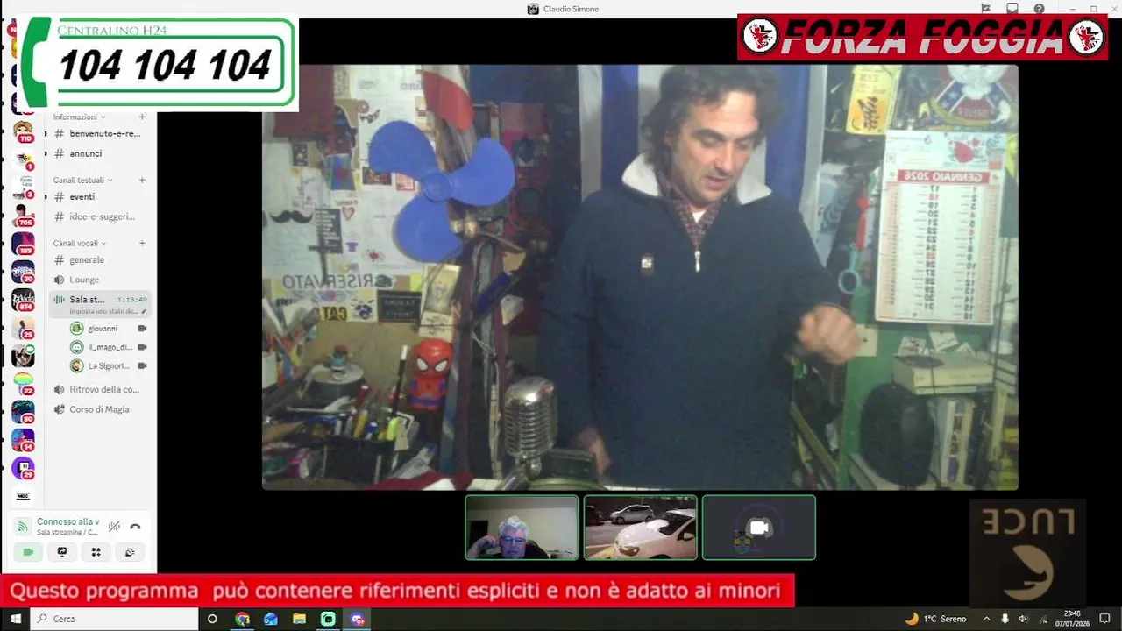Click the speaker icon beside the Lounge channel

59,280
